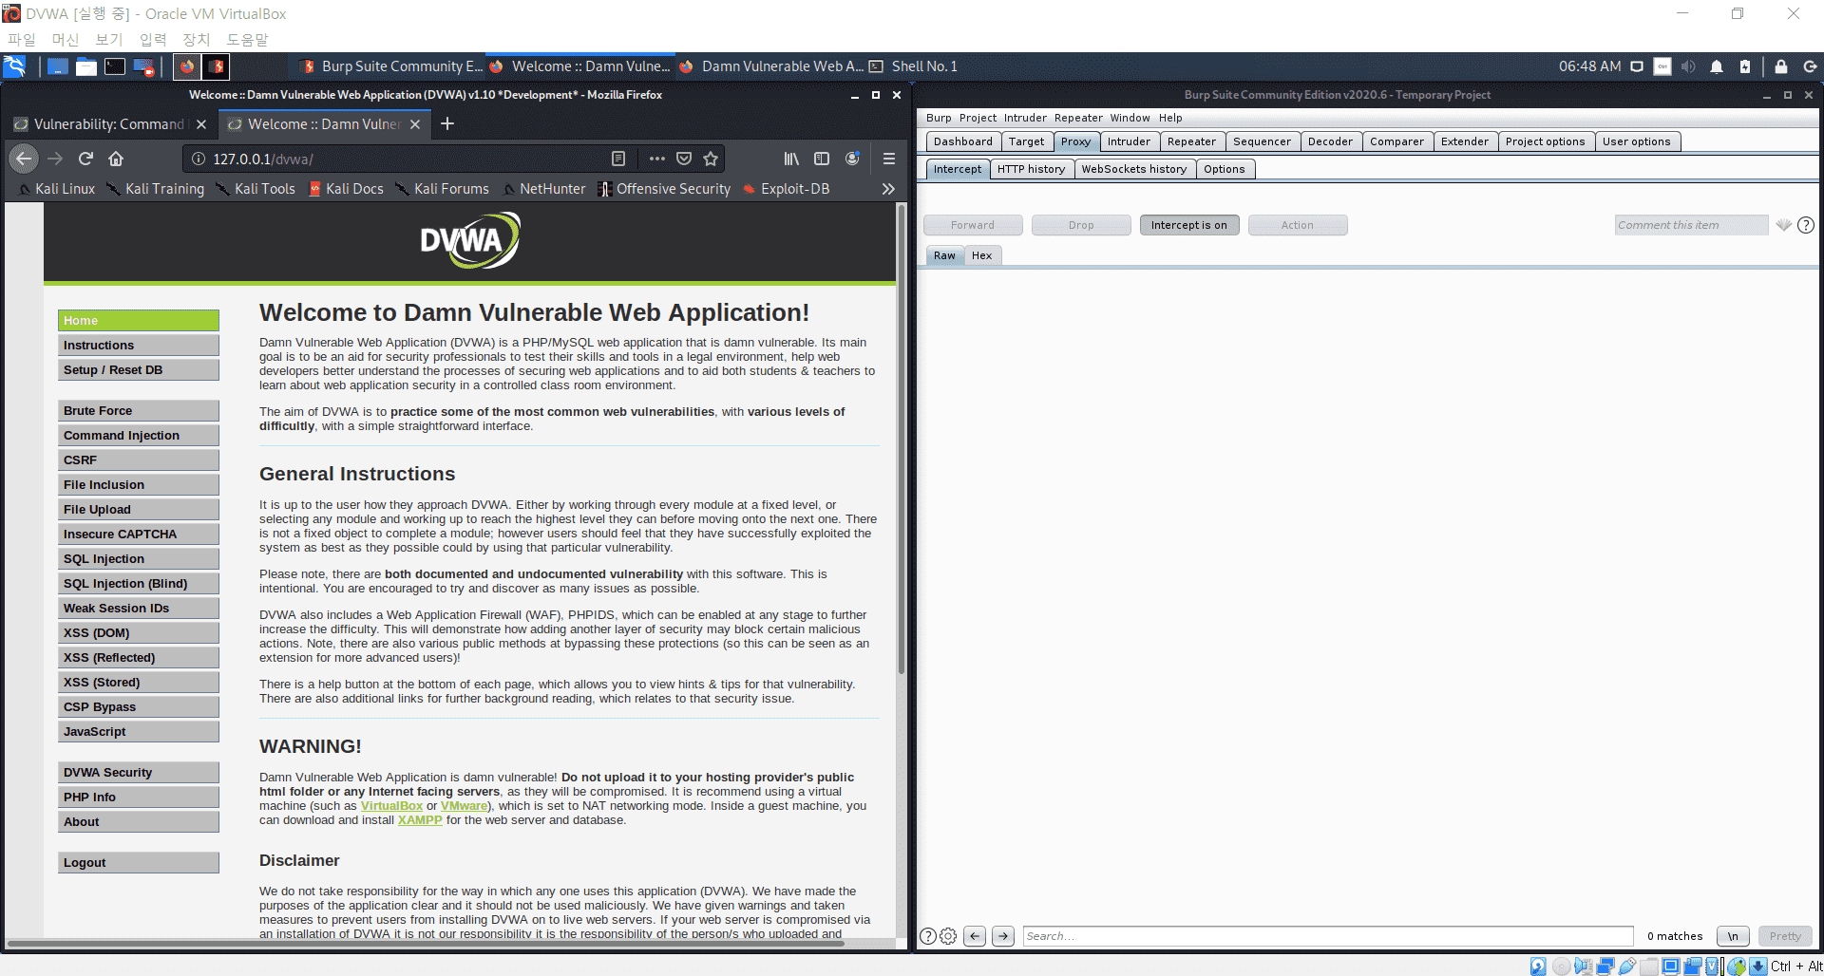This screenshot has width=1824, height=976.
Task: Open a new Firefox tab
Action: click(x=447, y=123)
